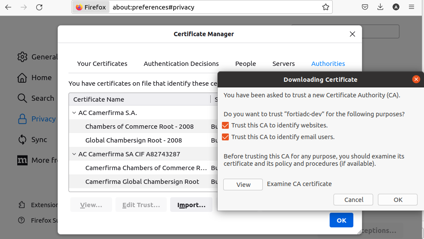This screenshot has height=239, width=424.
Task: Bookmark this page with the star icon
Action: (x=326, y=7)
